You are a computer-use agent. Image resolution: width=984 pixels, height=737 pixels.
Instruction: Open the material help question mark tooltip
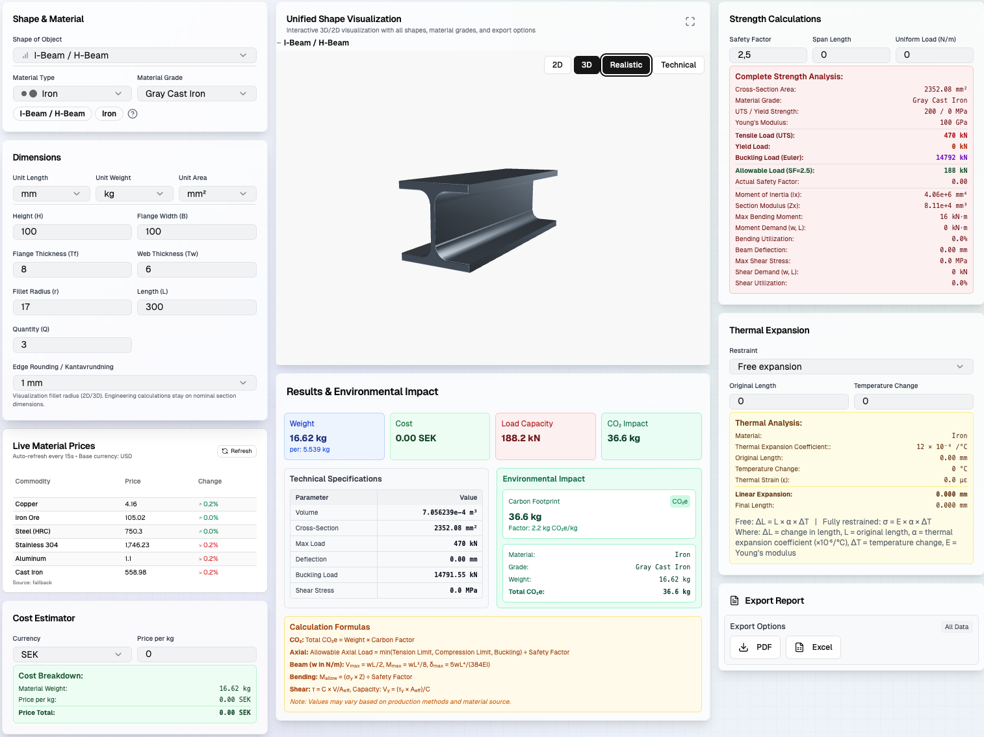pyautogui.click(x=132, y=114)
